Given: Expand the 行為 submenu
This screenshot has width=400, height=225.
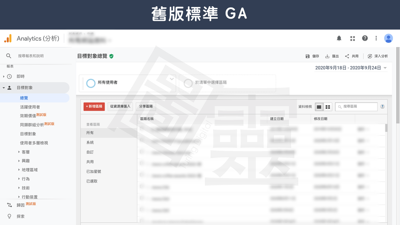Looking at the screenshot, I should 19,179.
